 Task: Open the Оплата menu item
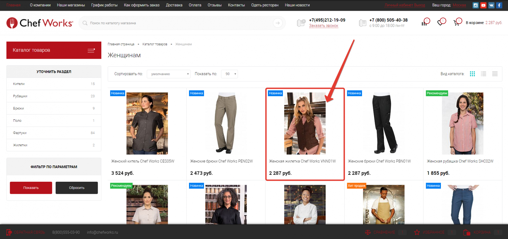pos(195,5)
